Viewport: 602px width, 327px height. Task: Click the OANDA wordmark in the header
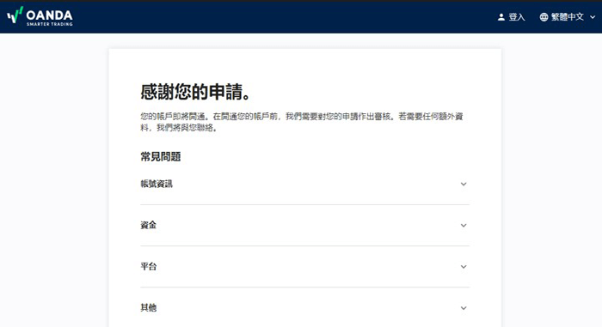coord(49,15)
